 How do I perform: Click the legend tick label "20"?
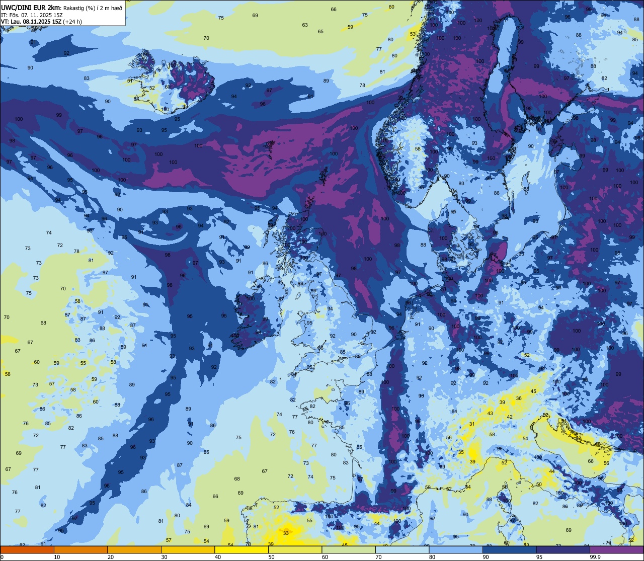tap(111, 557)
